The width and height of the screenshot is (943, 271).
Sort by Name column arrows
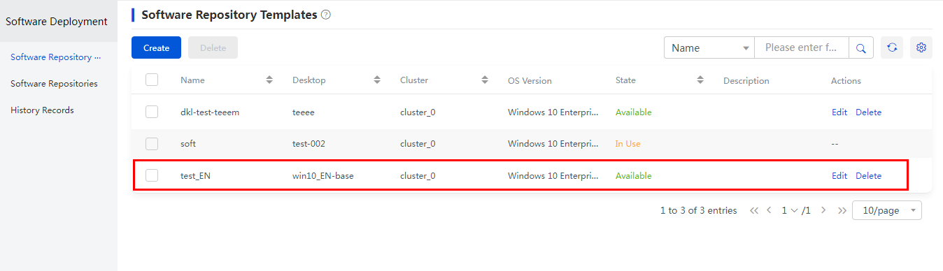pos(269,80)
